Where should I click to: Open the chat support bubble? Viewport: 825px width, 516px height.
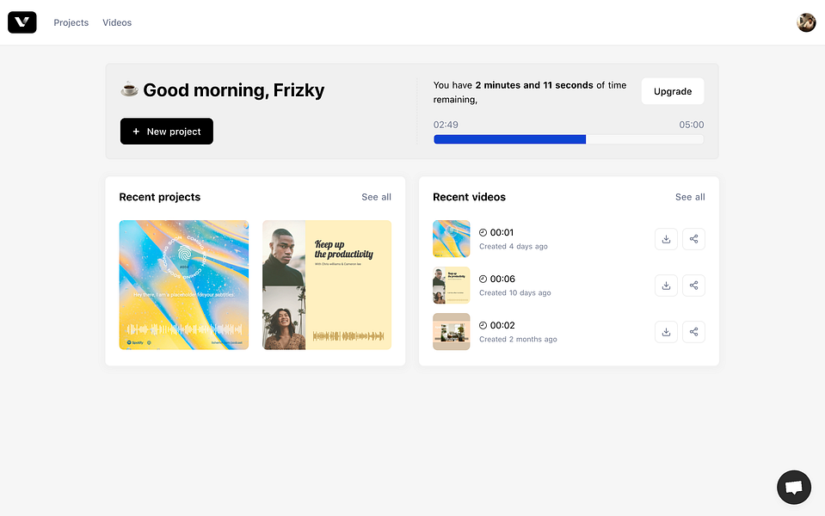click(793, 487)
